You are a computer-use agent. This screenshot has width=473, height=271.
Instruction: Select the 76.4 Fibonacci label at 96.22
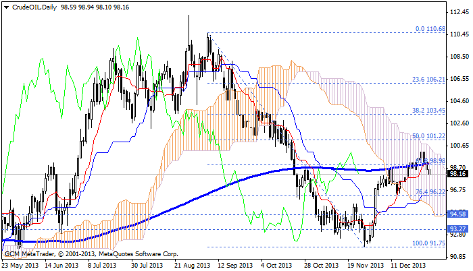point(428,191)
